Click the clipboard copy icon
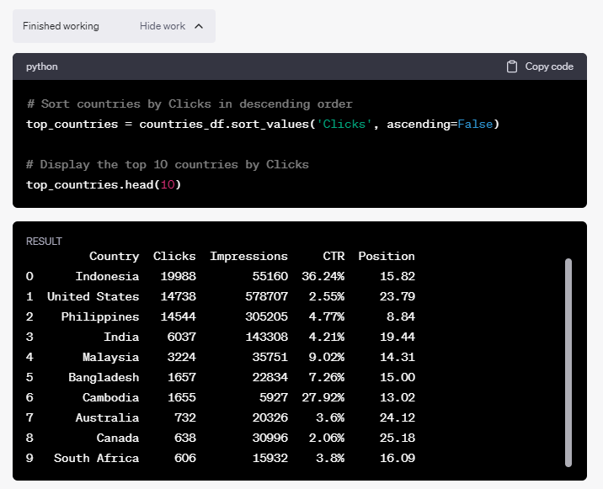The height and width of the screenshot is (489, 603). point(511,66)
